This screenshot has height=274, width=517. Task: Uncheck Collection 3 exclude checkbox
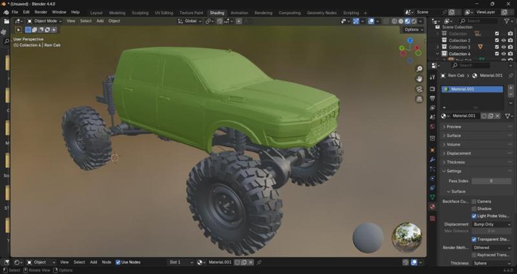click(497, 47)
